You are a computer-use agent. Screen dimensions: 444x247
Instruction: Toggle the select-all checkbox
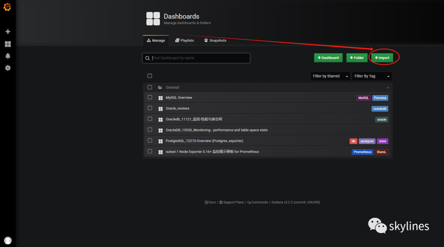[x=150, y=76]
